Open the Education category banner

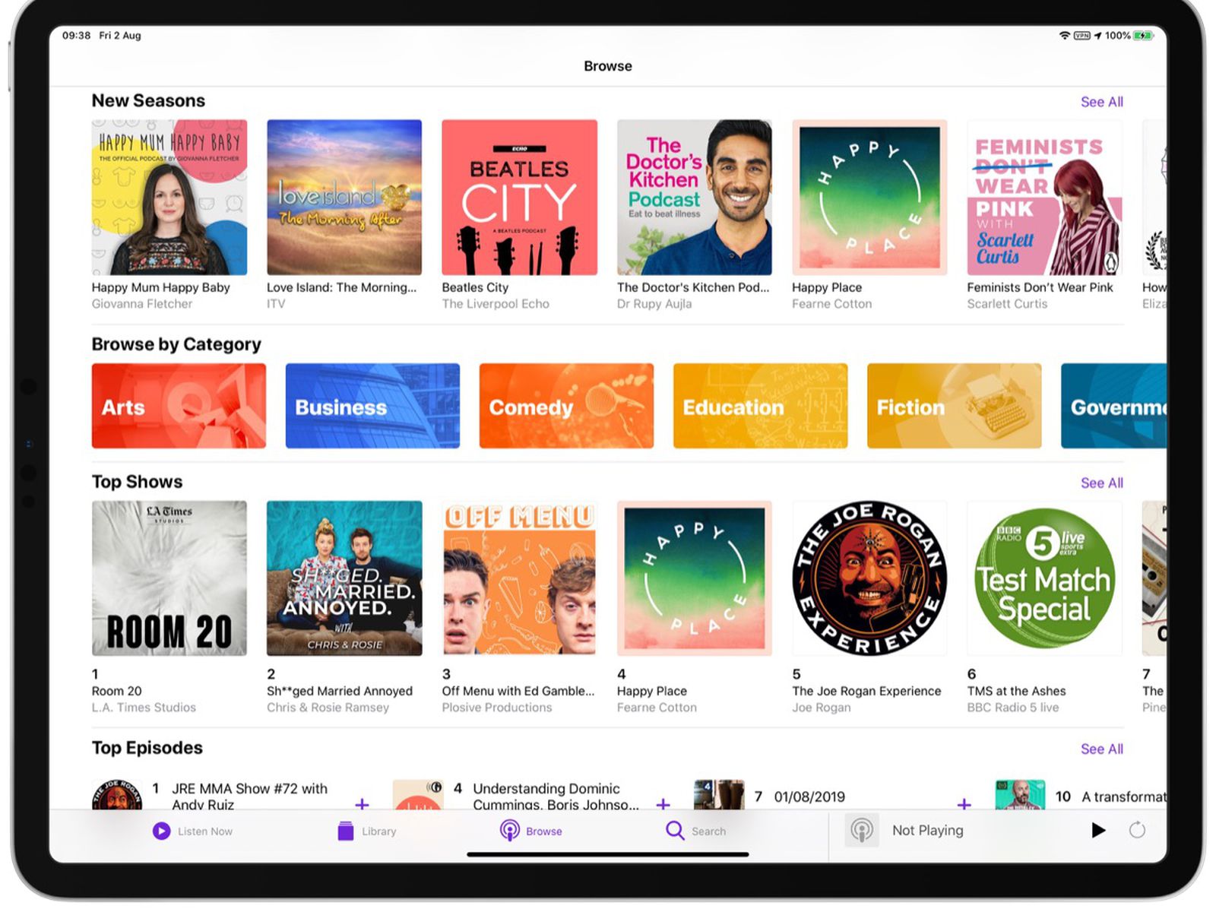pos(760,405)
